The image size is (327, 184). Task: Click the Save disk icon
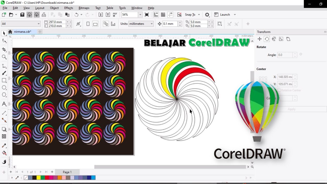pyautogui.click(x=22, y=15)
